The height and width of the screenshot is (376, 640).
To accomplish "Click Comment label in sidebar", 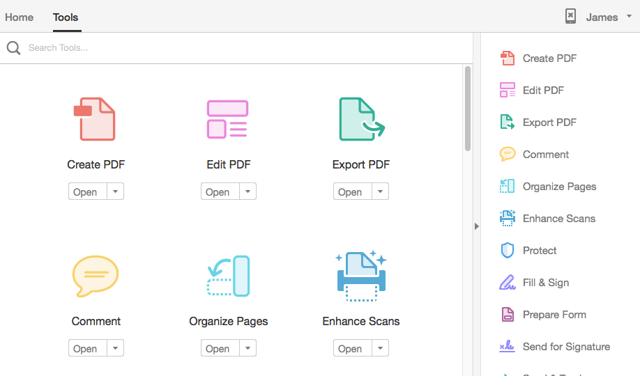I will (546, 154).
